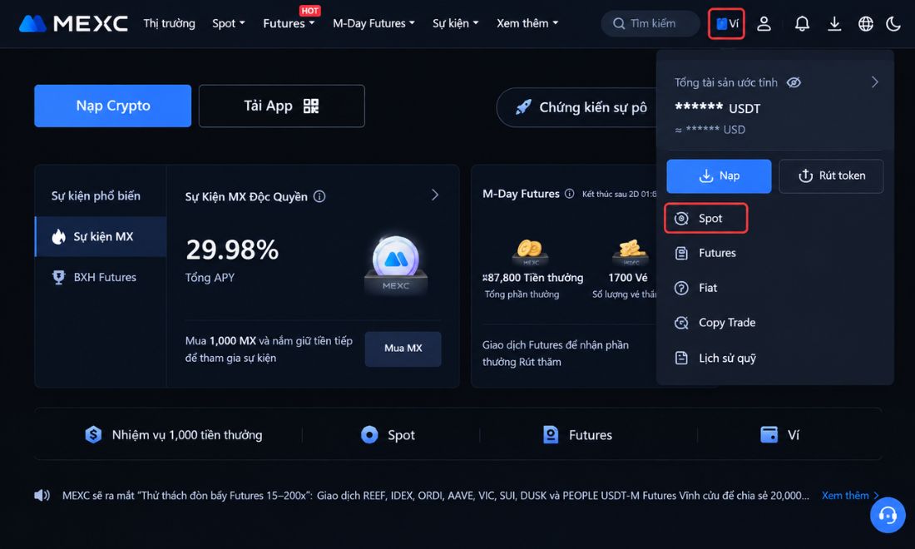Expand the Xem thêm navigation dropdown
The image size is (915, 549).
pos(527,23)
